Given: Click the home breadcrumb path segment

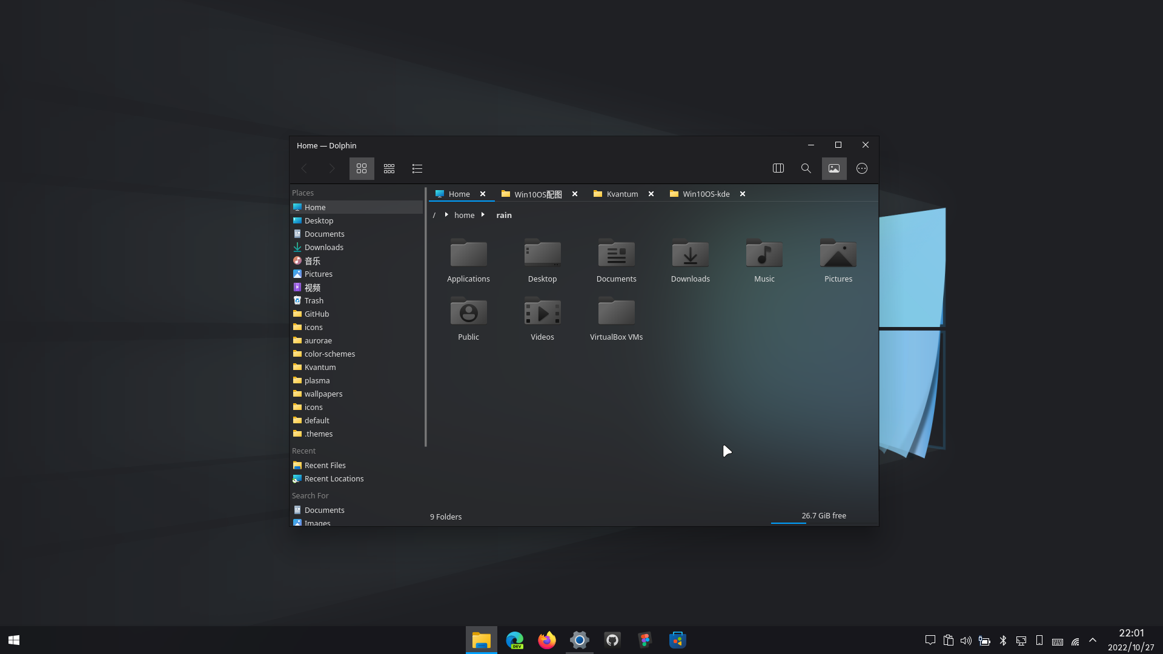Looking at the screenshot, I should (x=464, y=215).
